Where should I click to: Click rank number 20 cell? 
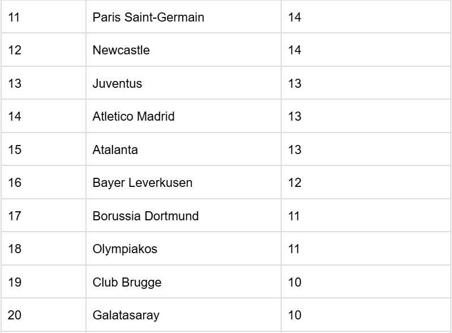pyautogui.click(x=15, y=315)
